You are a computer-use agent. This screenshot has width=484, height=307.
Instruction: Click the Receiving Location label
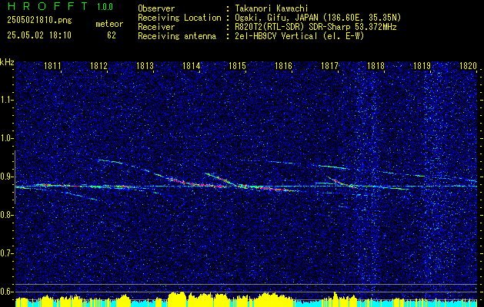pos(179,18)
